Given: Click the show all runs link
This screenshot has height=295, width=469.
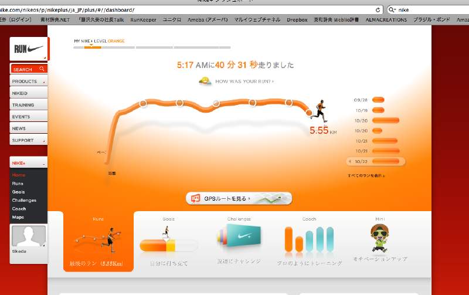Looking at the screenshot, I should point(366,175).
